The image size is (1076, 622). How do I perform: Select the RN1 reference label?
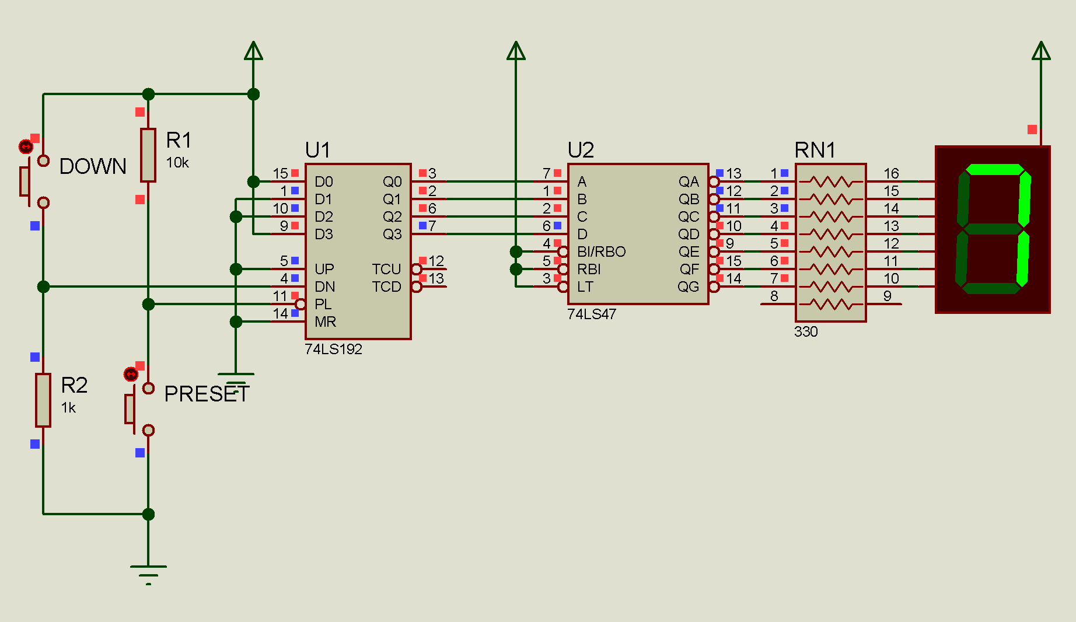(x=815, y=150)
